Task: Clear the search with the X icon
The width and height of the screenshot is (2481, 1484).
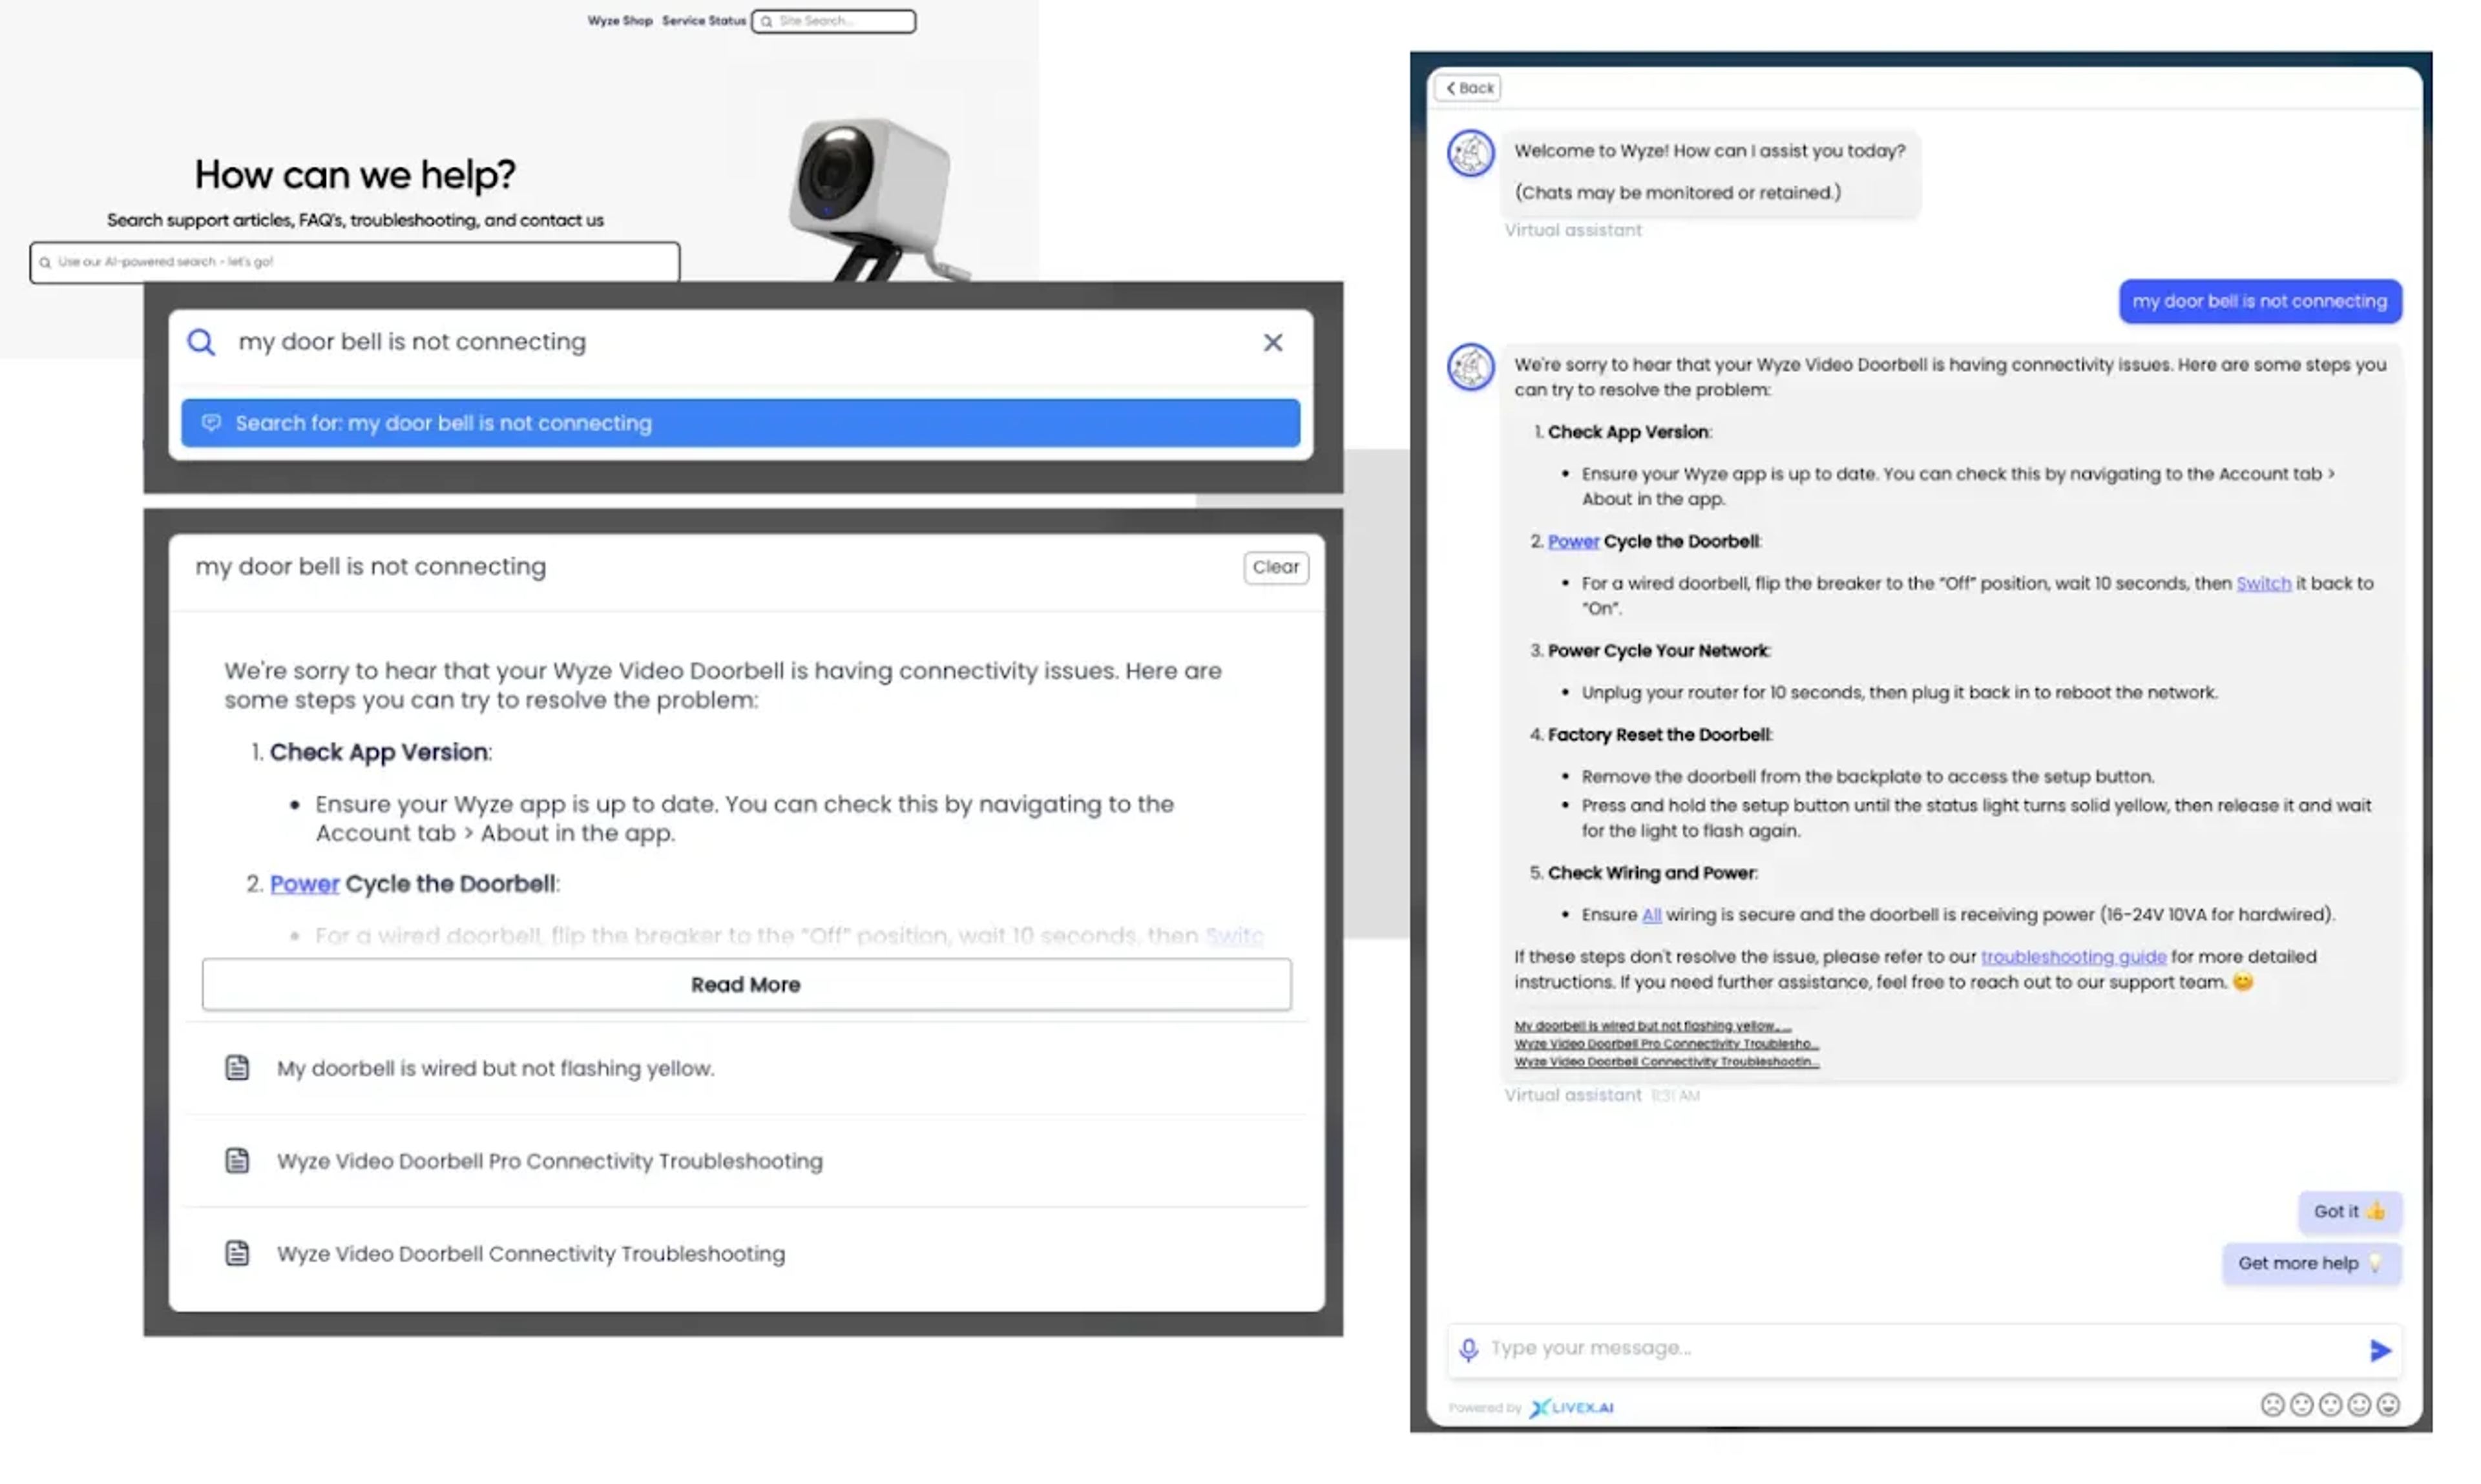Action: [1273, 342]
